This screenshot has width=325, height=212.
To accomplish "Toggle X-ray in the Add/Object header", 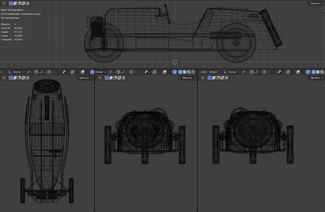I will [x=308, y=72].
